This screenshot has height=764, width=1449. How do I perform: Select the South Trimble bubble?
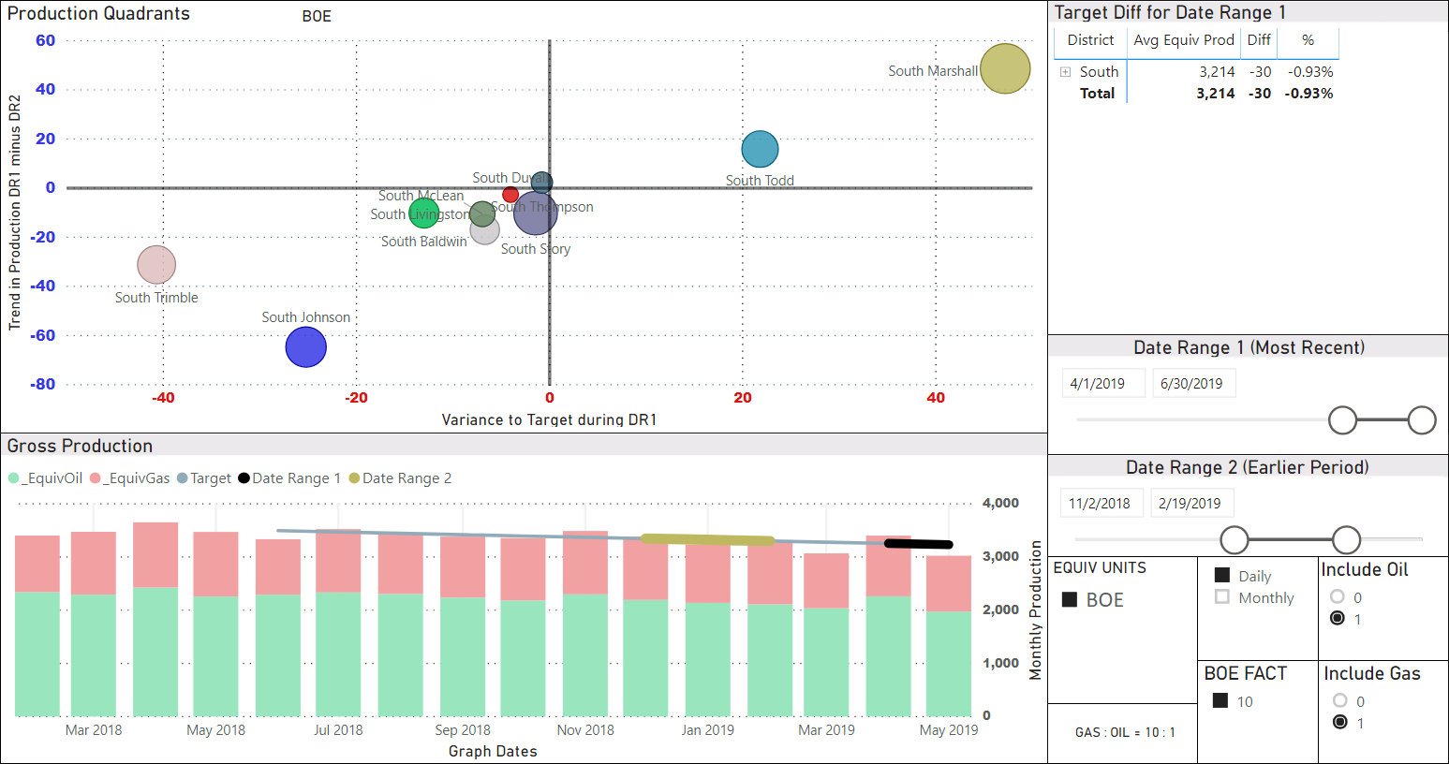tap(155, 265)
